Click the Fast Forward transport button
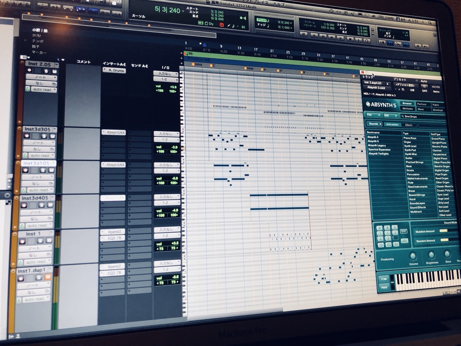Screen dimensions: 461x346 tap(332, 37)
